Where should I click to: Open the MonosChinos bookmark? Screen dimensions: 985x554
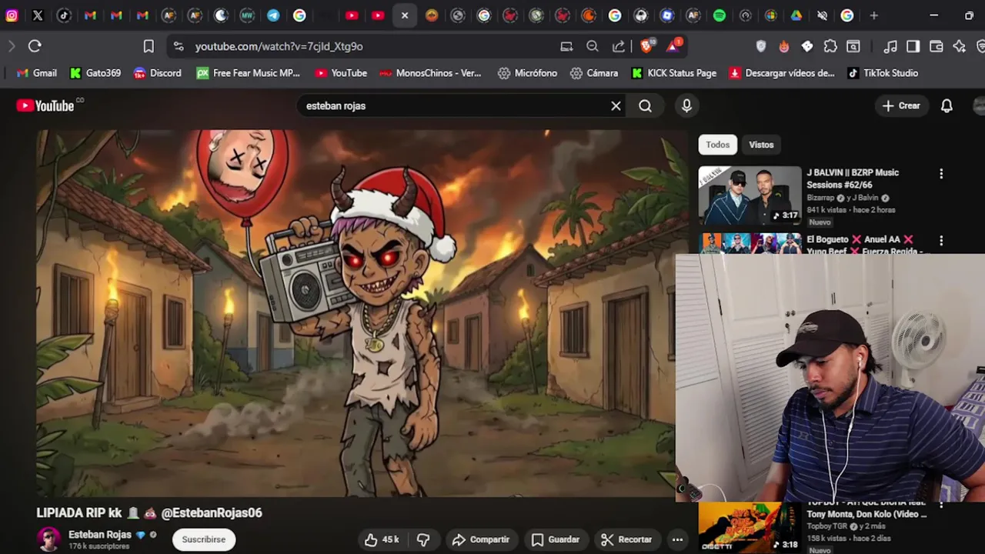(430, 73)
